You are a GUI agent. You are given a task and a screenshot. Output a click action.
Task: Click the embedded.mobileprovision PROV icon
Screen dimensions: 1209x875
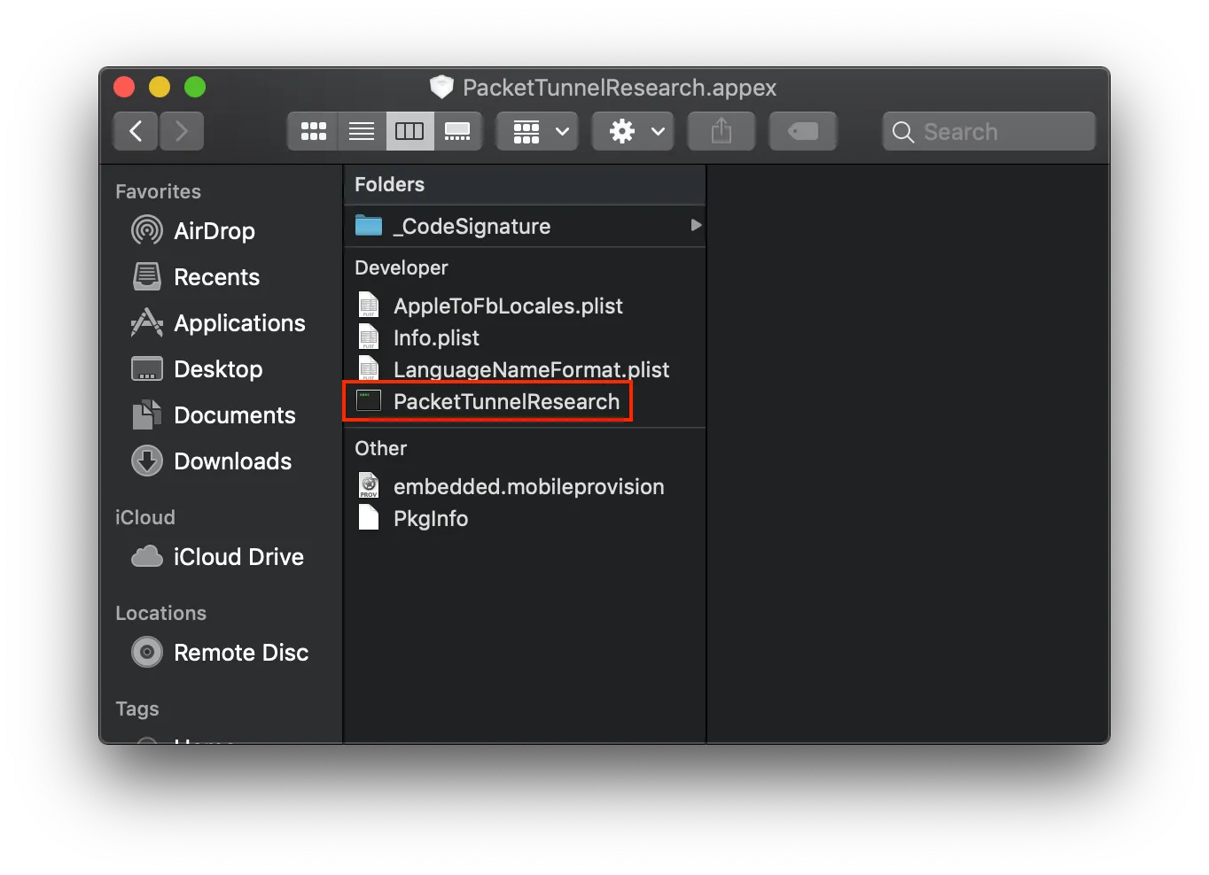point(369,485)
